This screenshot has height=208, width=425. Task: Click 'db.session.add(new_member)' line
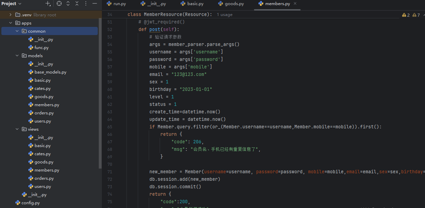185,179
